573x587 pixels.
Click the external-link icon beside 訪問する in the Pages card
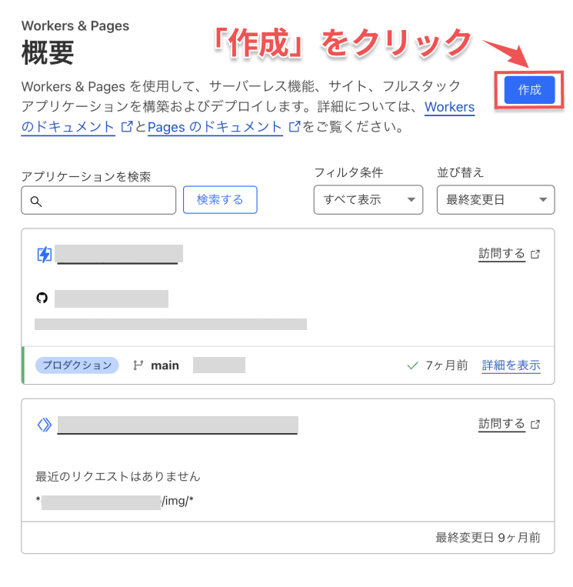pos(535,255)
